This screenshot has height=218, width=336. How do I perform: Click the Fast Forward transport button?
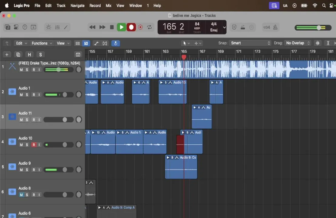(x=102, y=27)
